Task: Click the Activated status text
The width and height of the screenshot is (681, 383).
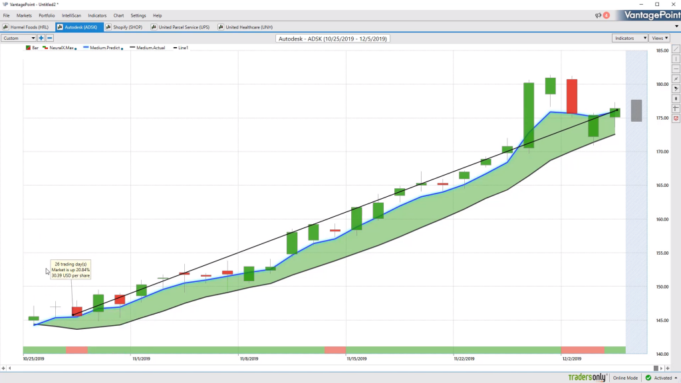Action: coord(663,378)
